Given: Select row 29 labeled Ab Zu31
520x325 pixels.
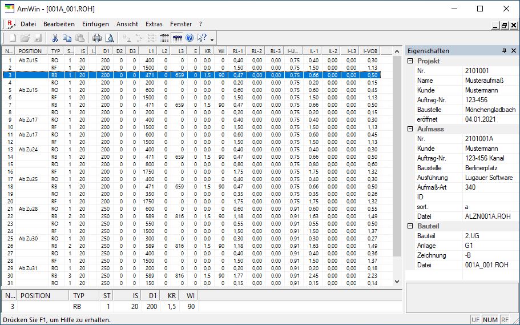Looking at the screenshot, I should click(x=191, y=268).
